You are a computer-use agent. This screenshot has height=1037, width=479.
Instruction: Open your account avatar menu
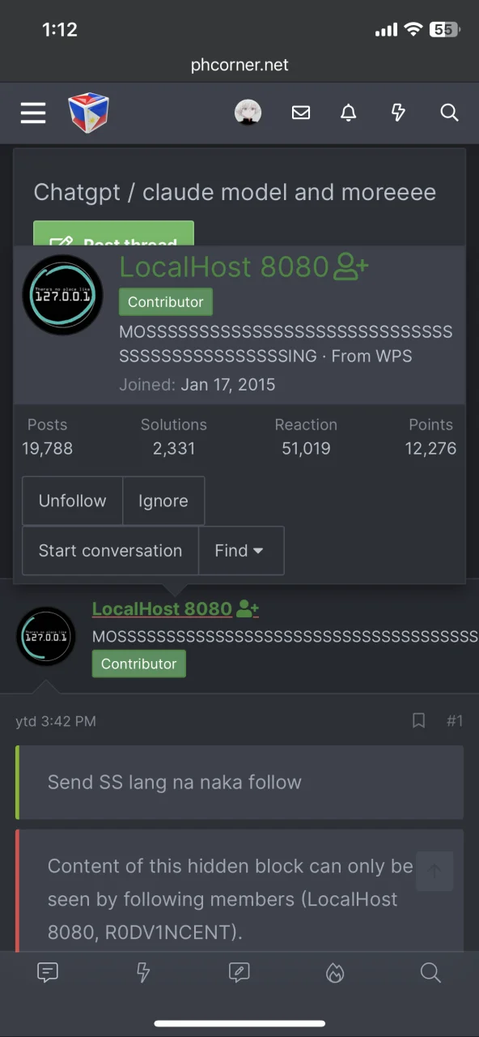pyautogui.click(x=248, y=113)
